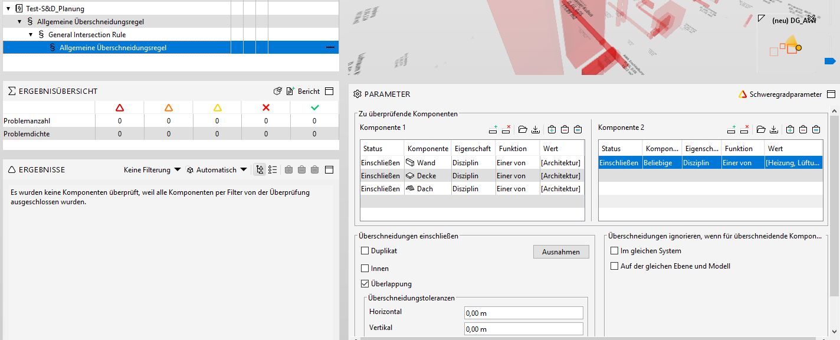Viewport: 840px width, 340px height.
Task: Add a row to the Komponente 2 filter
Action: pos(732,129)
